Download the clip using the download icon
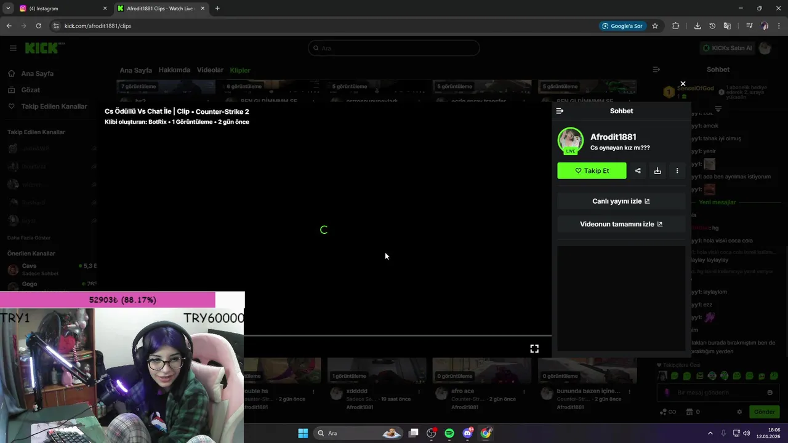788x443 pixels. pos(657,171)
